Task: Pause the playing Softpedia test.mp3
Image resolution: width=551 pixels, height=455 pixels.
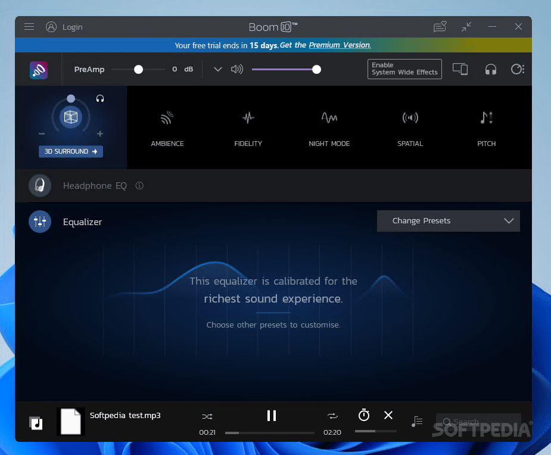Action: 272,416
